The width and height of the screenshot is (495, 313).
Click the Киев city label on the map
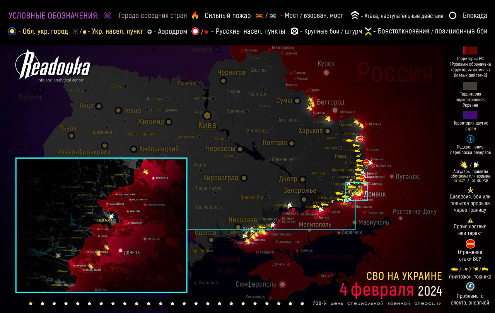[207, 125]
